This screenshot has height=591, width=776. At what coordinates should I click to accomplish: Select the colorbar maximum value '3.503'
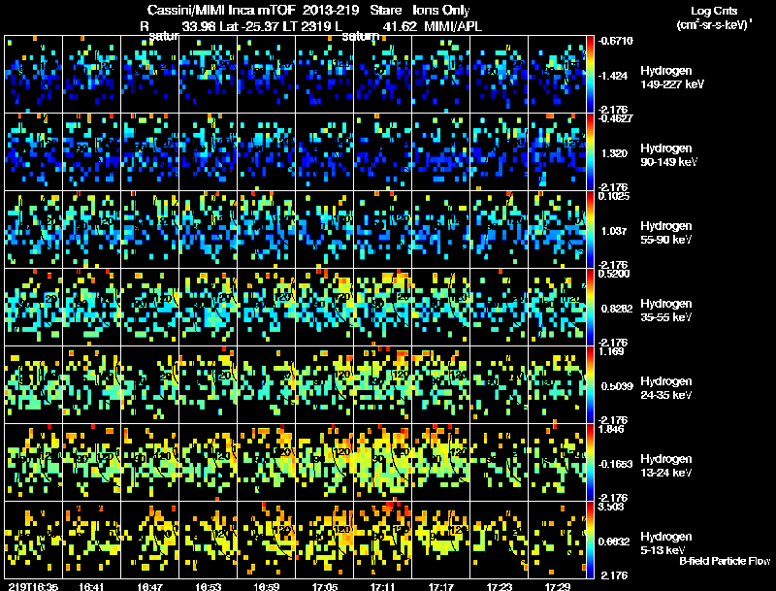click(x=612, y=507)
